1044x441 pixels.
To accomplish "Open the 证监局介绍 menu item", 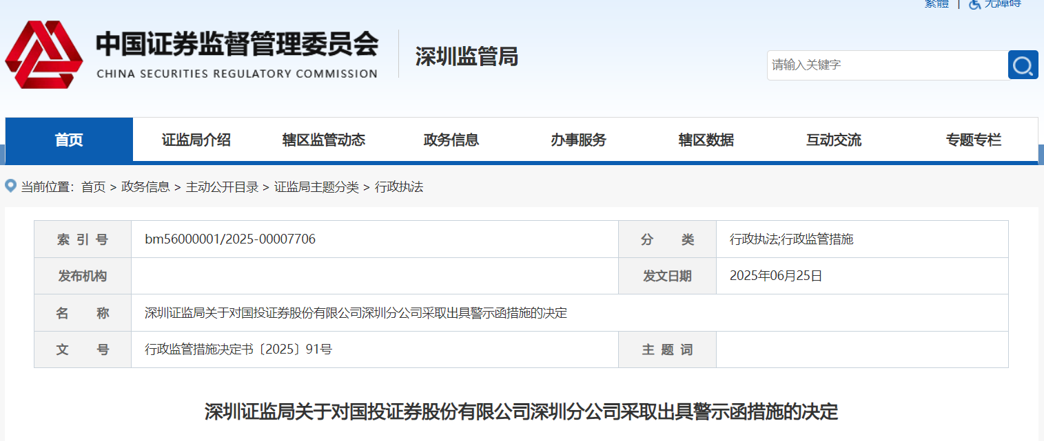I will coord(196,140).
